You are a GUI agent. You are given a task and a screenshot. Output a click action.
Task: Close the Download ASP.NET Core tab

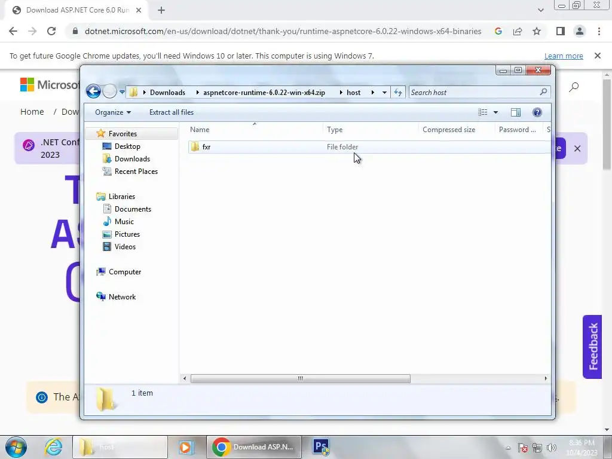point(139,11)
